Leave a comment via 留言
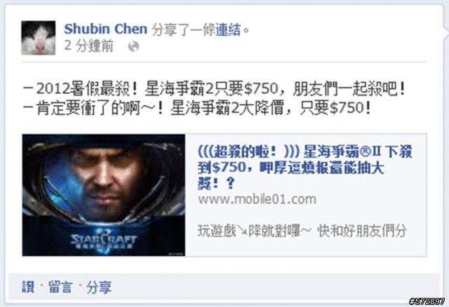This screenshot has height=307, width=449. (60, 287)
